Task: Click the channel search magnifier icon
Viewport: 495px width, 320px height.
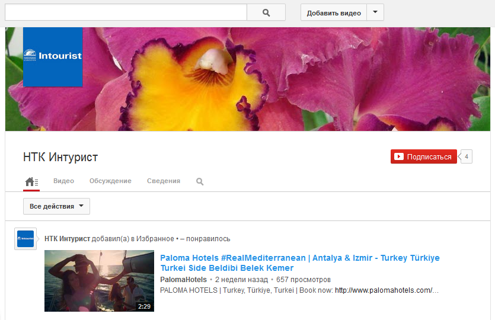Action: (200, 182)
